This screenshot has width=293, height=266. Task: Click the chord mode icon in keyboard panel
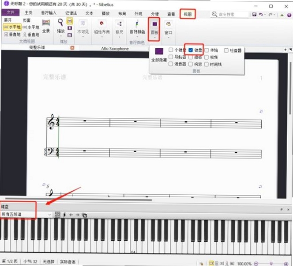64,215
